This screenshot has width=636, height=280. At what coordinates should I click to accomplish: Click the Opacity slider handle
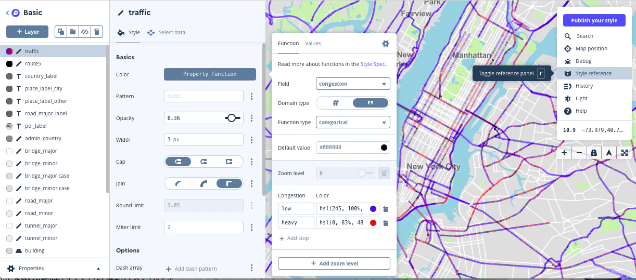point(232,118)
